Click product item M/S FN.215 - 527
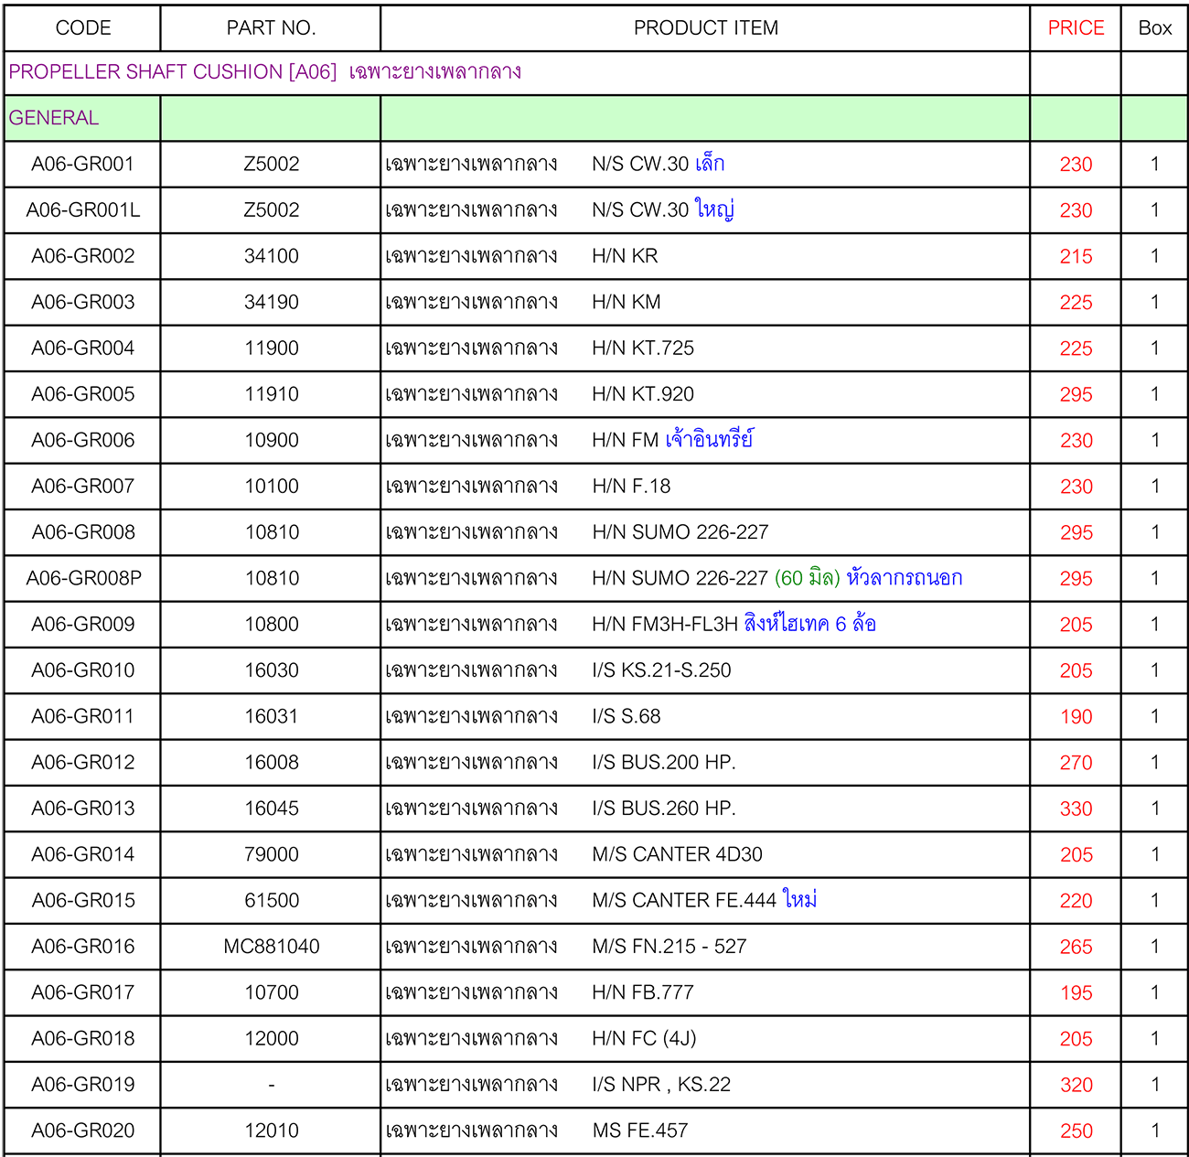Screen dimensions: 1189x1157 click(x=669, y=947)
